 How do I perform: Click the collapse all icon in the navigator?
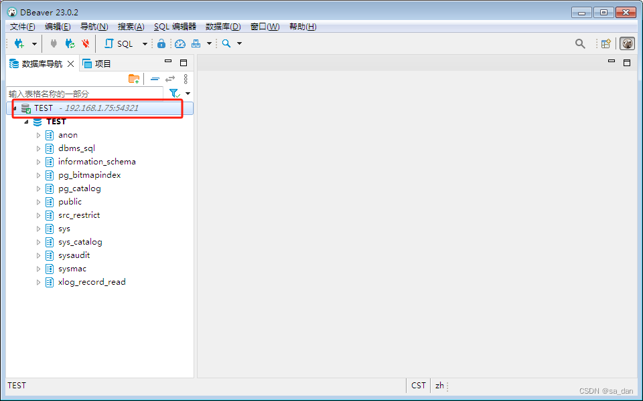point(155,79)
